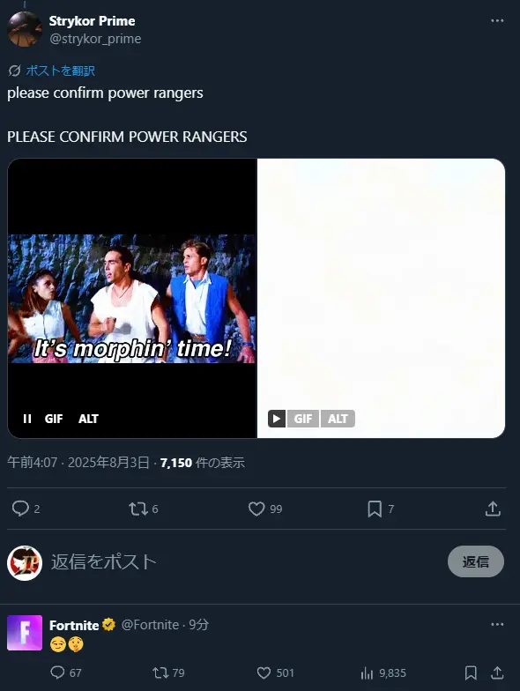Bookmark the Strykor Prime post
Image resolution: width=520 pixels, height=691 pixels.
pyautogui.click(x=375, y=509)
